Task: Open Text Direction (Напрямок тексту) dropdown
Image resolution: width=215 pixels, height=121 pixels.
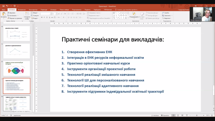Action: [x=94, y=13]
